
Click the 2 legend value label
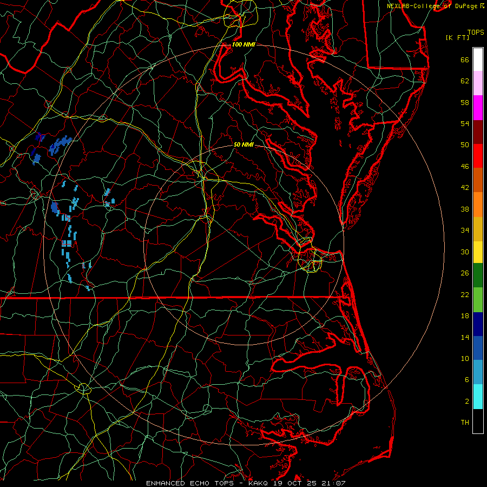coord(467,402)
